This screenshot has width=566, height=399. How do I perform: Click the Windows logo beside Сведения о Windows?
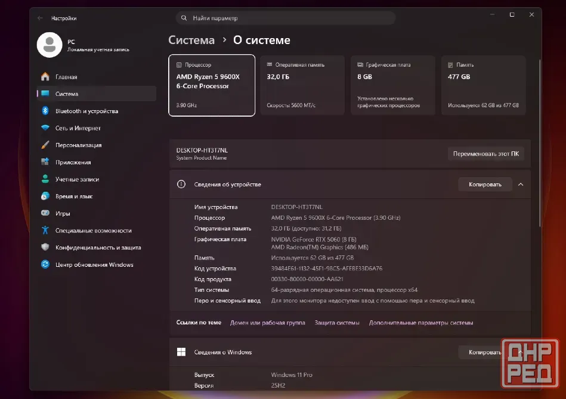click(x=181, y=352)
